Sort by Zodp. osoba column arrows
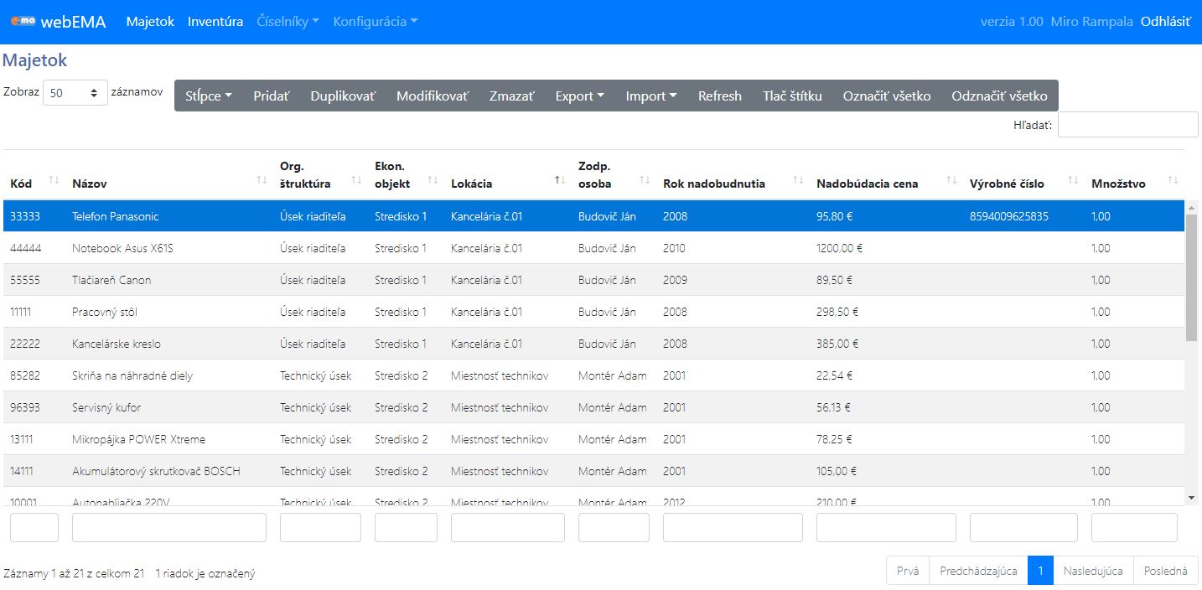The height and width of the screenshot is (590, 1202). pos(645,180)
